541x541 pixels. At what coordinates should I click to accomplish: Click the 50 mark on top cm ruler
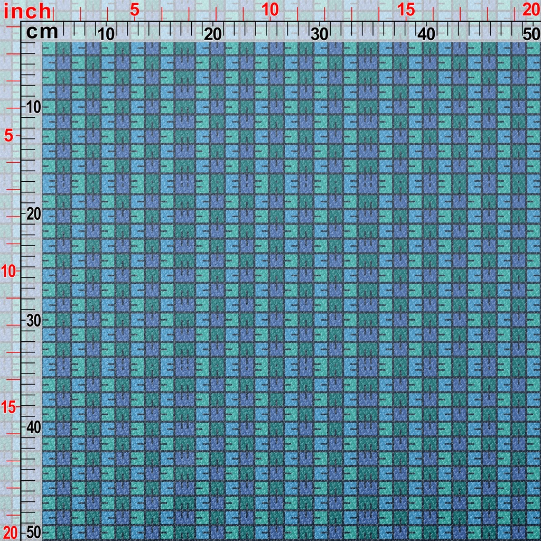pyautogui.click(x=531, y=34)
